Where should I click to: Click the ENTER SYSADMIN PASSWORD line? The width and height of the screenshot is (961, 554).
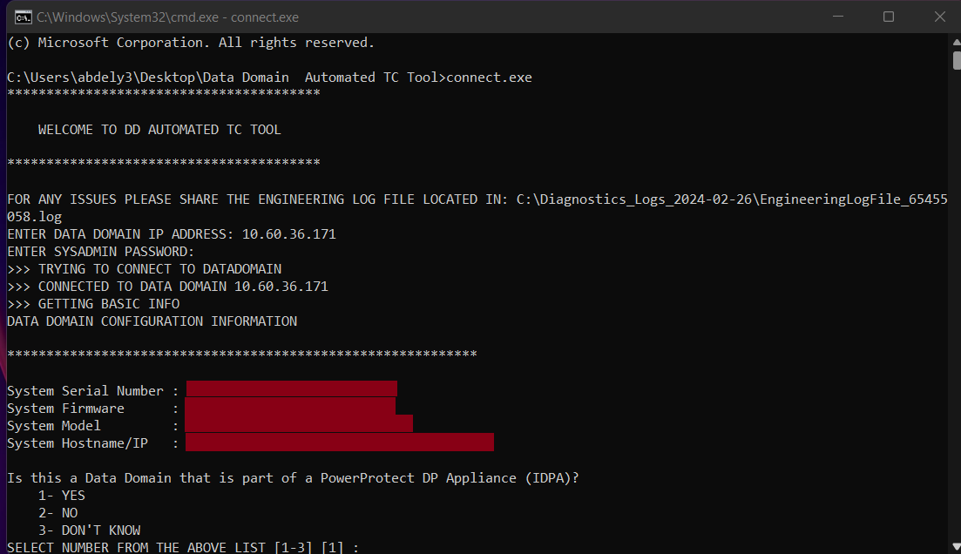click(100, 251)
